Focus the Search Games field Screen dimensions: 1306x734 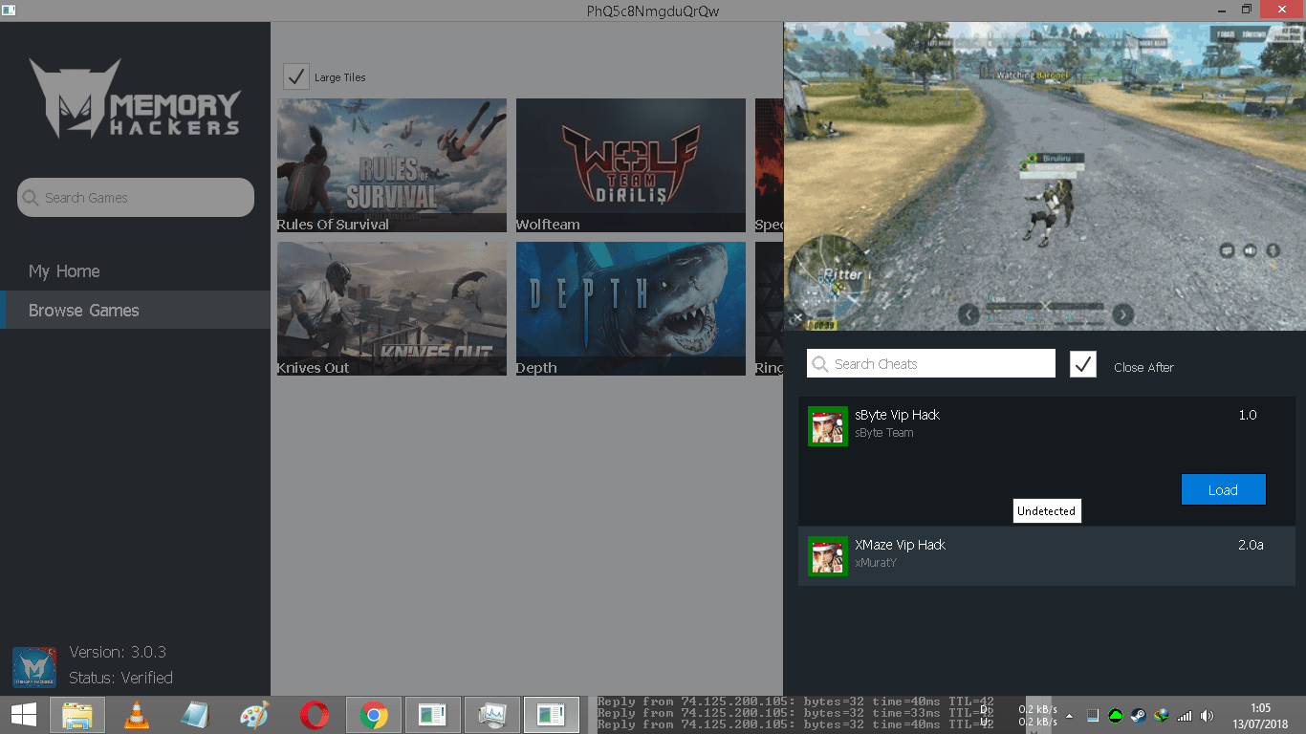pos(136,198)
